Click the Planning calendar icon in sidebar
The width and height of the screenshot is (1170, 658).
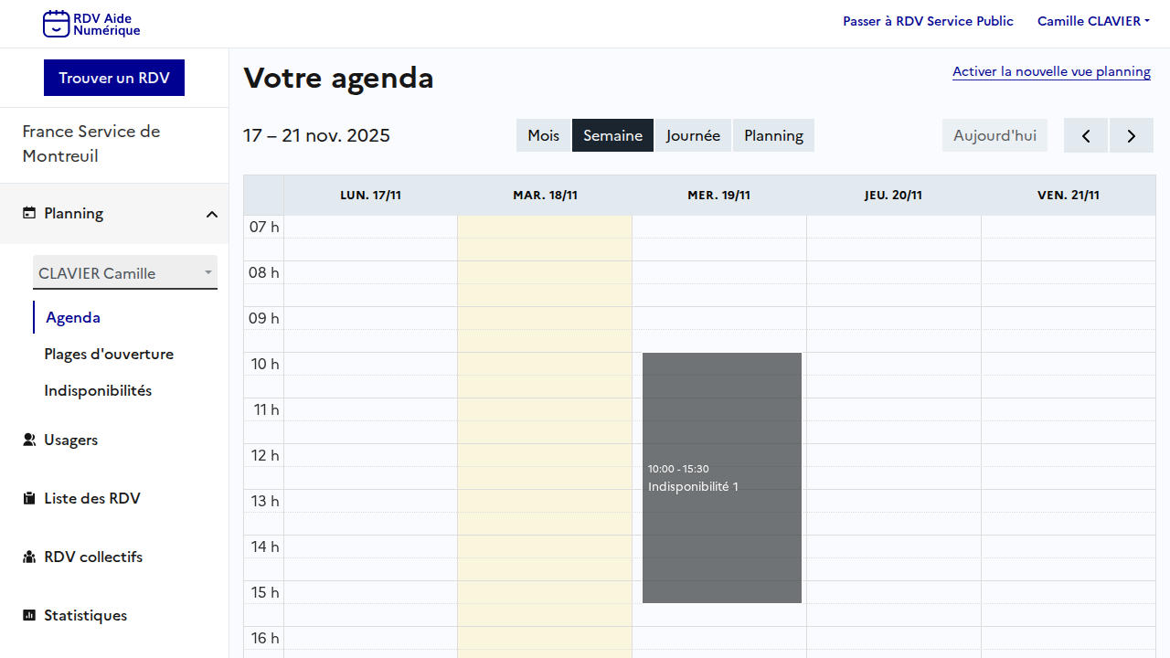29,213
